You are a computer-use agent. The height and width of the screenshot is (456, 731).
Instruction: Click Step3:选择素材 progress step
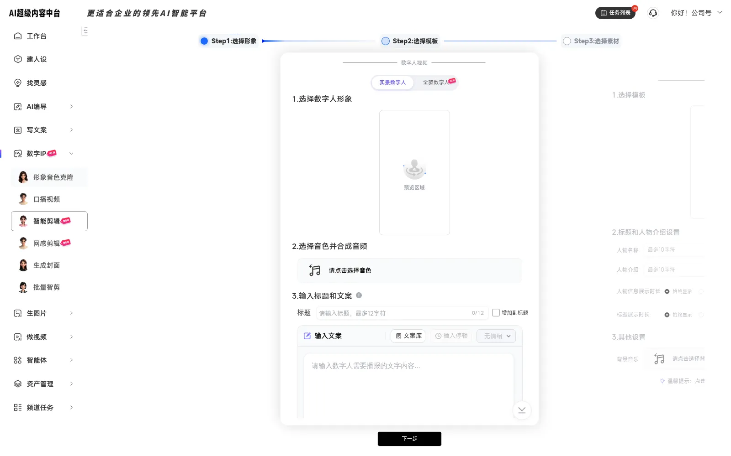(591, 41)
